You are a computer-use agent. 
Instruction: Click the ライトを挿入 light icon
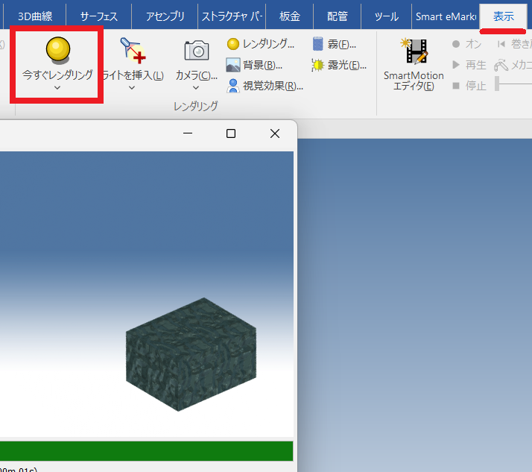pyautogui.click(x=133, y=51)
